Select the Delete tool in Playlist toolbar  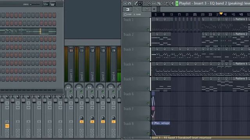click(145, 3)
